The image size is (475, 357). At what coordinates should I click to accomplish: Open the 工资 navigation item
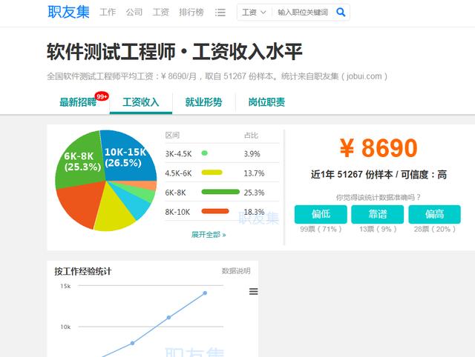click(160, 13)
